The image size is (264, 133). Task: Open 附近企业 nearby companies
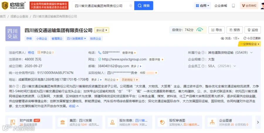(x=111, y=80)
